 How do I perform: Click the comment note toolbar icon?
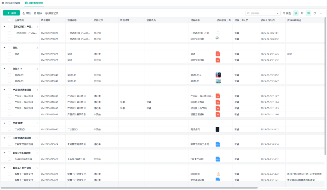tap(296, 13)
